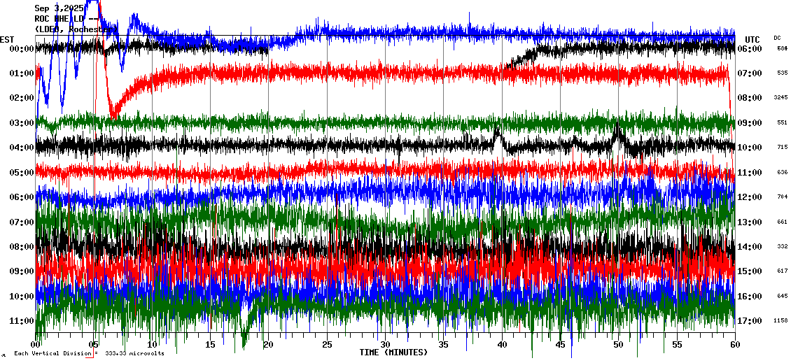The width and height of the screenshot is (791, 363).
Task: Click the Each Vertical Division scale note
Action: pos(88,354)
